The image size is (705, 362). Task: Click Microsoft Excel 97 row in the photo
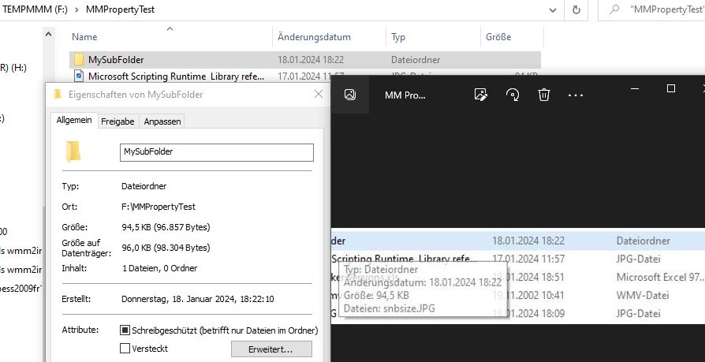pos(517,277)
